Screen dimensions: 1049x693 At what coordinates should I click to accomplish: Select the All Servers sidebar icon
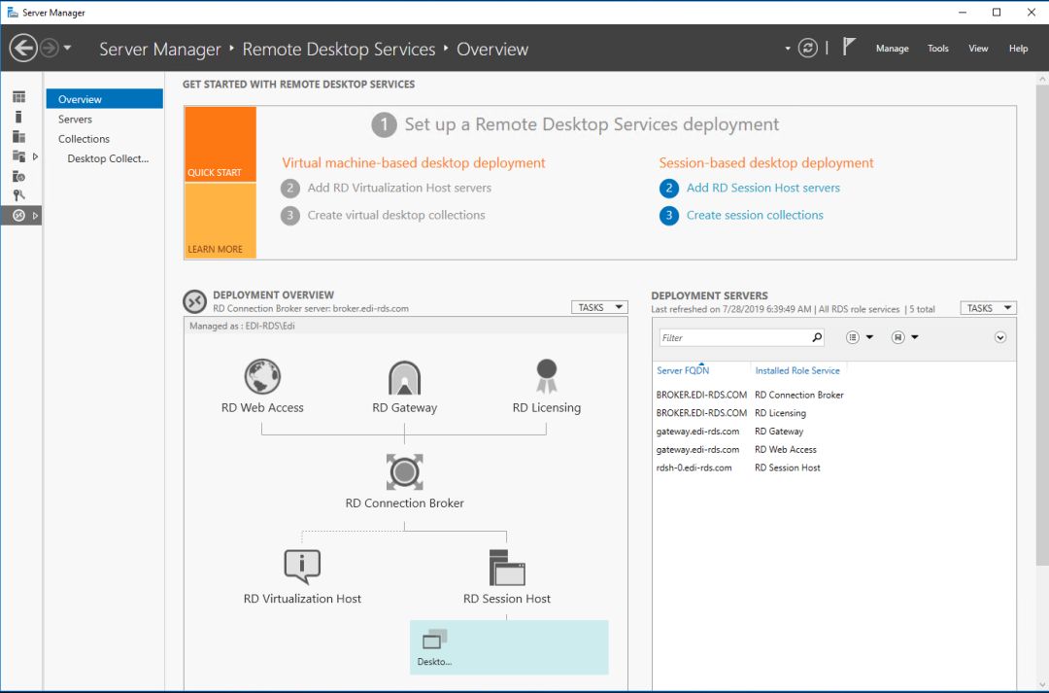pos(18,137)
